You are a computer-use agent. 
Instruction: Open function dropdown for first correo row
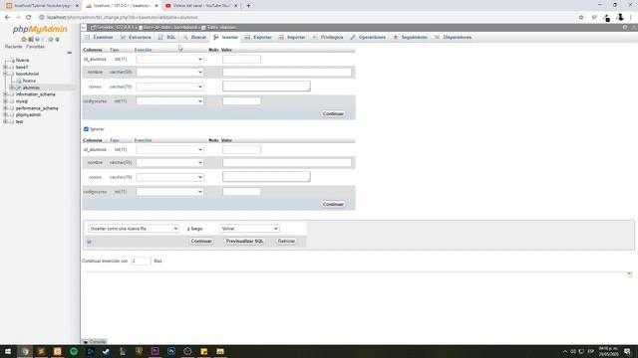tap(169, 87)
